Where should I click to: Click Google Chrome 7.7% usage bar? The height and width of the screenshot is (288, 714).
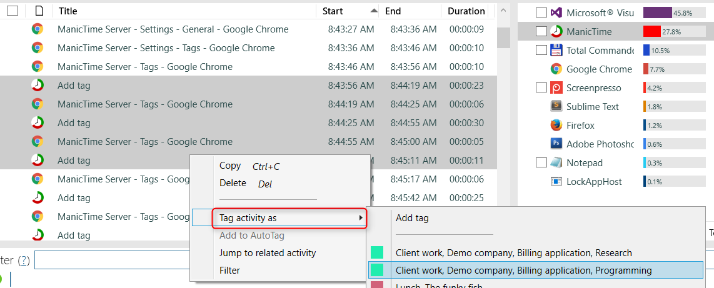(x=646, y=69)
